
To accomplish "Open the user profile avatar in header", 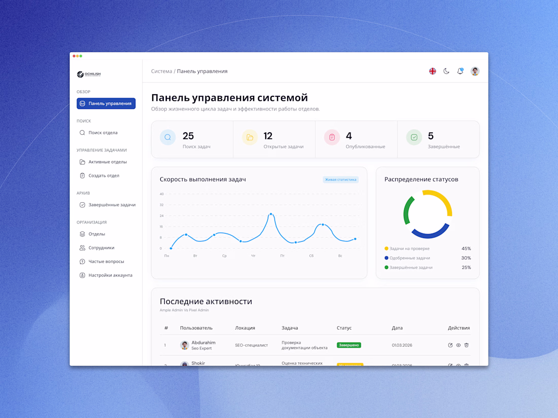I will click(475, 71).
